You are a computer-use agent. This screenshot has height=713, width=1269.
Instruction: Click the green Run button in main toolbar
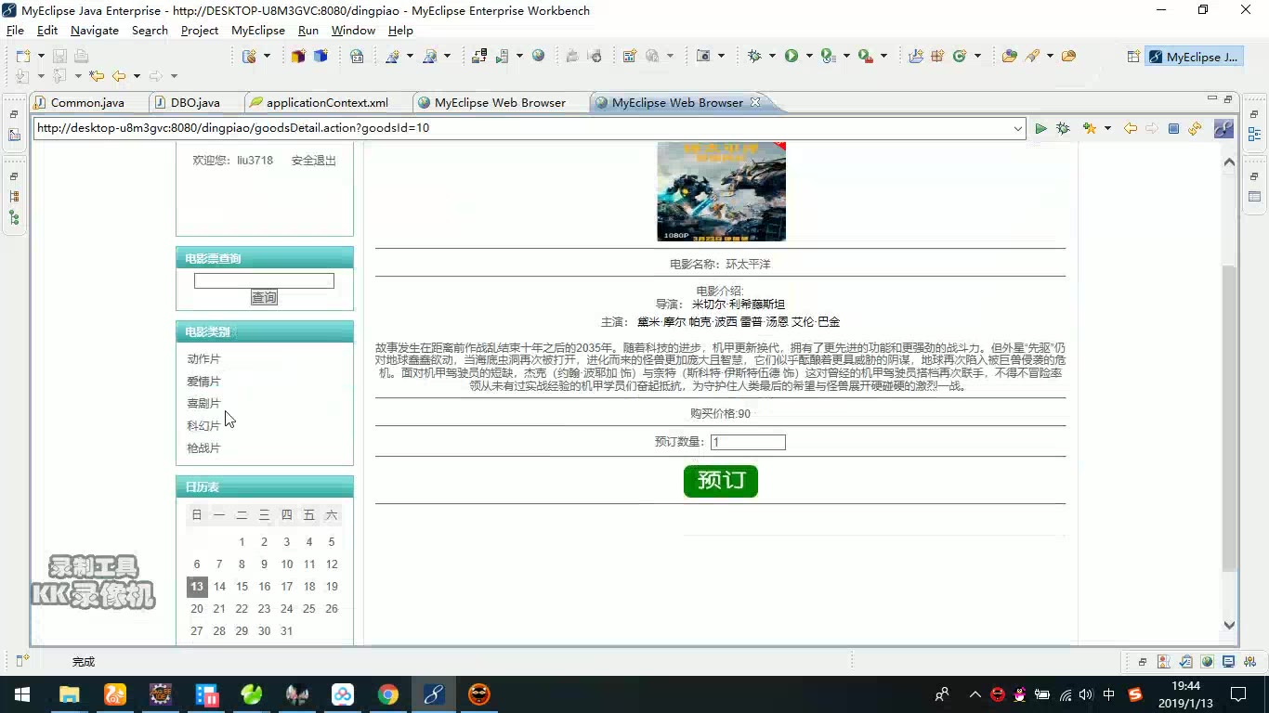tap(791, 57)
